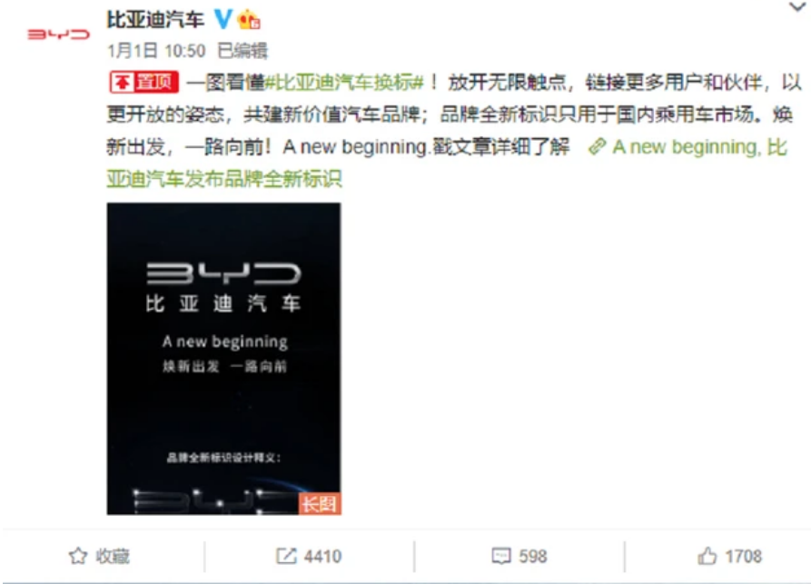The width and height of the screenshot is (811, 584).
Task: Open the 比亚迪汽车 account name
Action: pyautogui.click(x=155, y=20)
